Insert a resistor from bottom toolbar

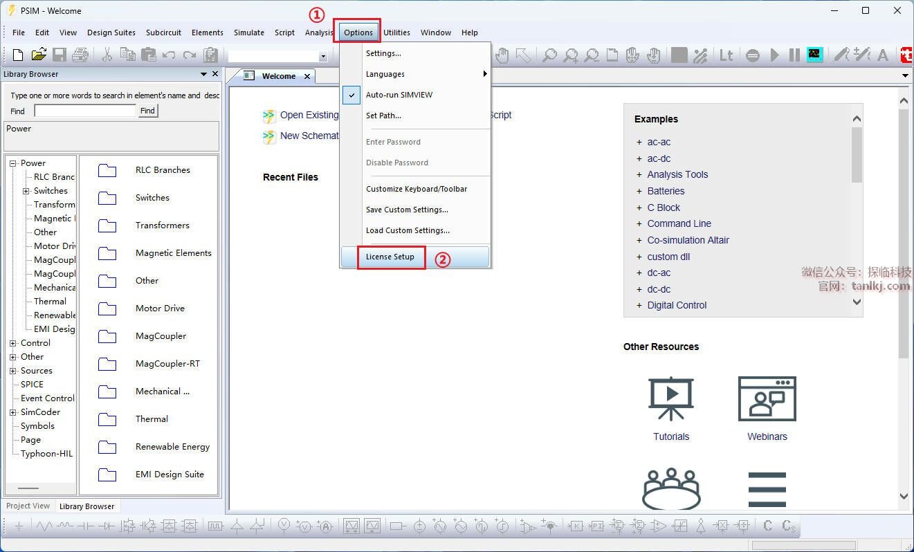(x=44, y=526)
